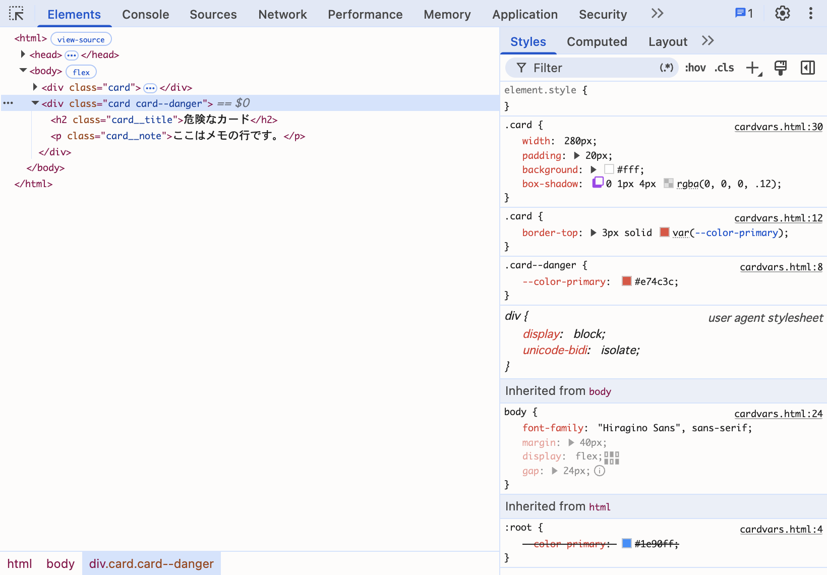
Task: Switch to the Computed sidebar tab
Action: pyautogui.click(x=597, y=41)
